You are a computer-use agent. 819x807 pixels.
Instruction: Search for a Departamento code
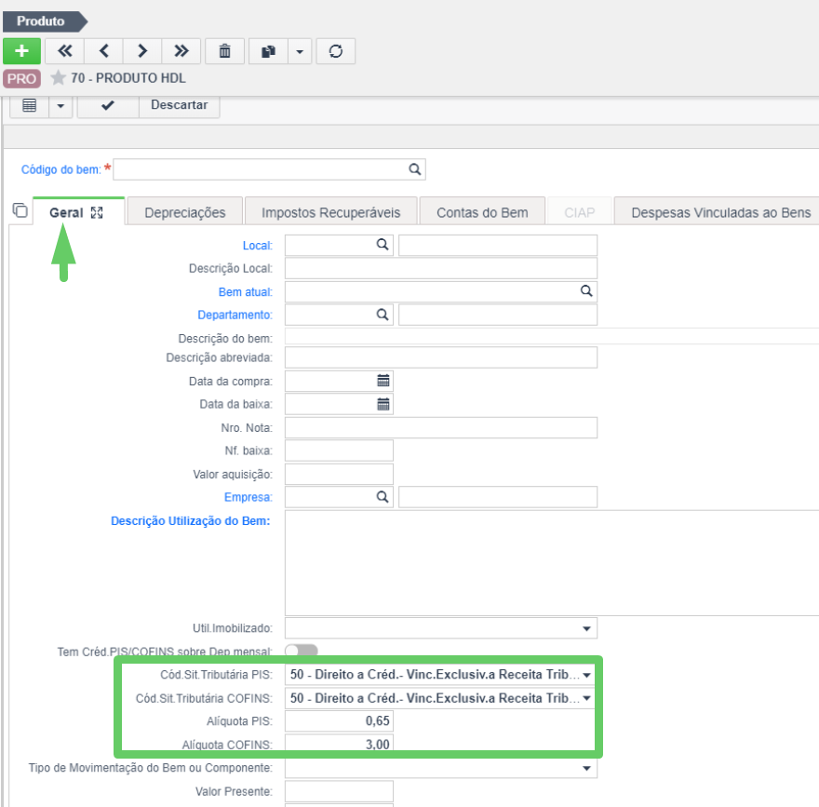[x=383, y=315]
